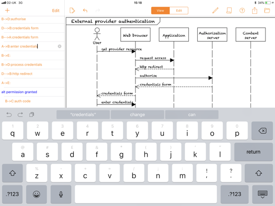Tap the space bar
Screen dimensions: 275x206
(146, 194)
